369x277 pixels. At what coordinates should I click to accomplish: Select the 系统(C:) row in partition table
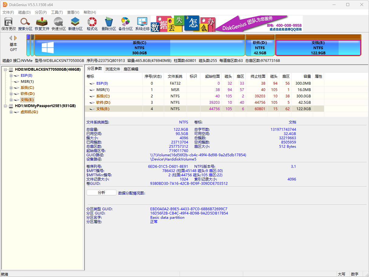click(x=103, y=96)
